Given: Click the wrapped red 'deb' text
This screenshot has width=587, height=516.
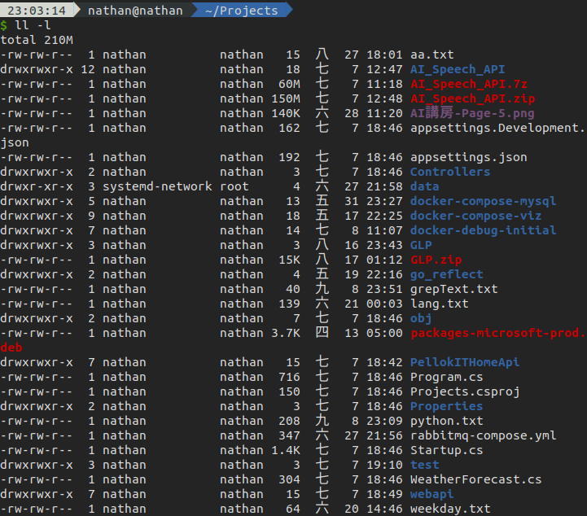Looking at the screenshot, I should 11,348.
